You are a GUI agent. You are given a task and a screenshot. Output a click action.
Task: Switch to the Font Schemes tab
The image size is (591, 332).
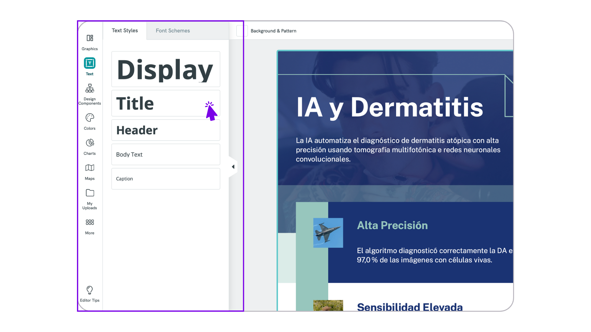coord(173,30)
